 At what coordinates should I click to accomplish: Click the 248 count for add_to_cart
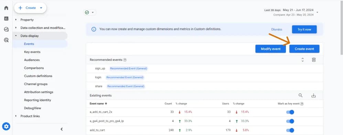[x=171, y=130]
